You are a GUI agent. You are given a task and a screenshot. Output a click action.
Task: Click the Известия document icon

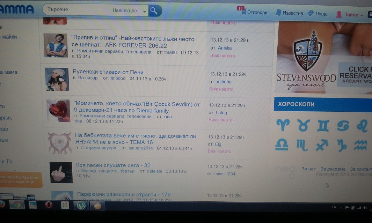click(278, 13)
